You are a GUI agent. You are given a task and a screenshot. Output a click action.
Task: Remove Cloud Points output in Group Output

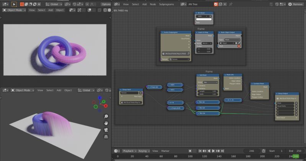[x=296, y=106]
